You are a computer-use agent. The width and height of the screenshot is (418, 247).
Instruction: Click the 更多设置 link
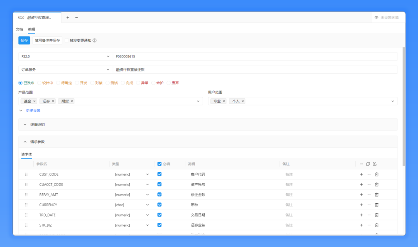pos(33,111)
